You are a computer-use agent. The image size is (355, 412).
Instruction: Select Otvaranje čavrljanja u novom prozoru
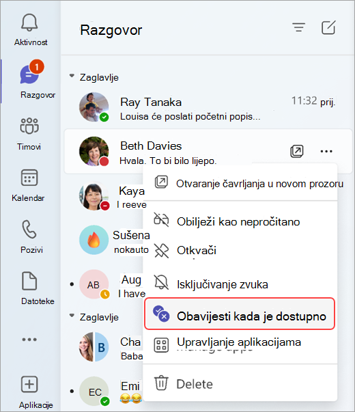240,183
